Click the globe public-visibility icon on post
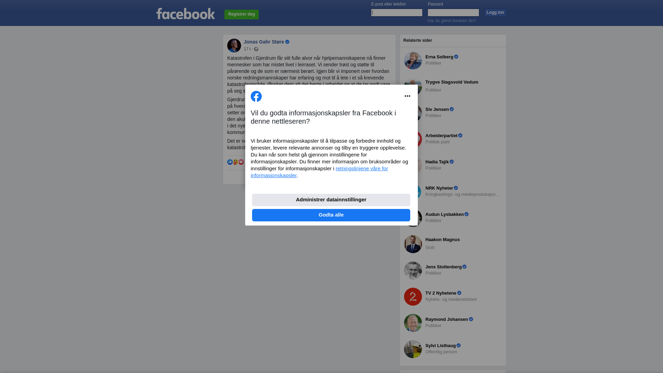 coord(256,49)
